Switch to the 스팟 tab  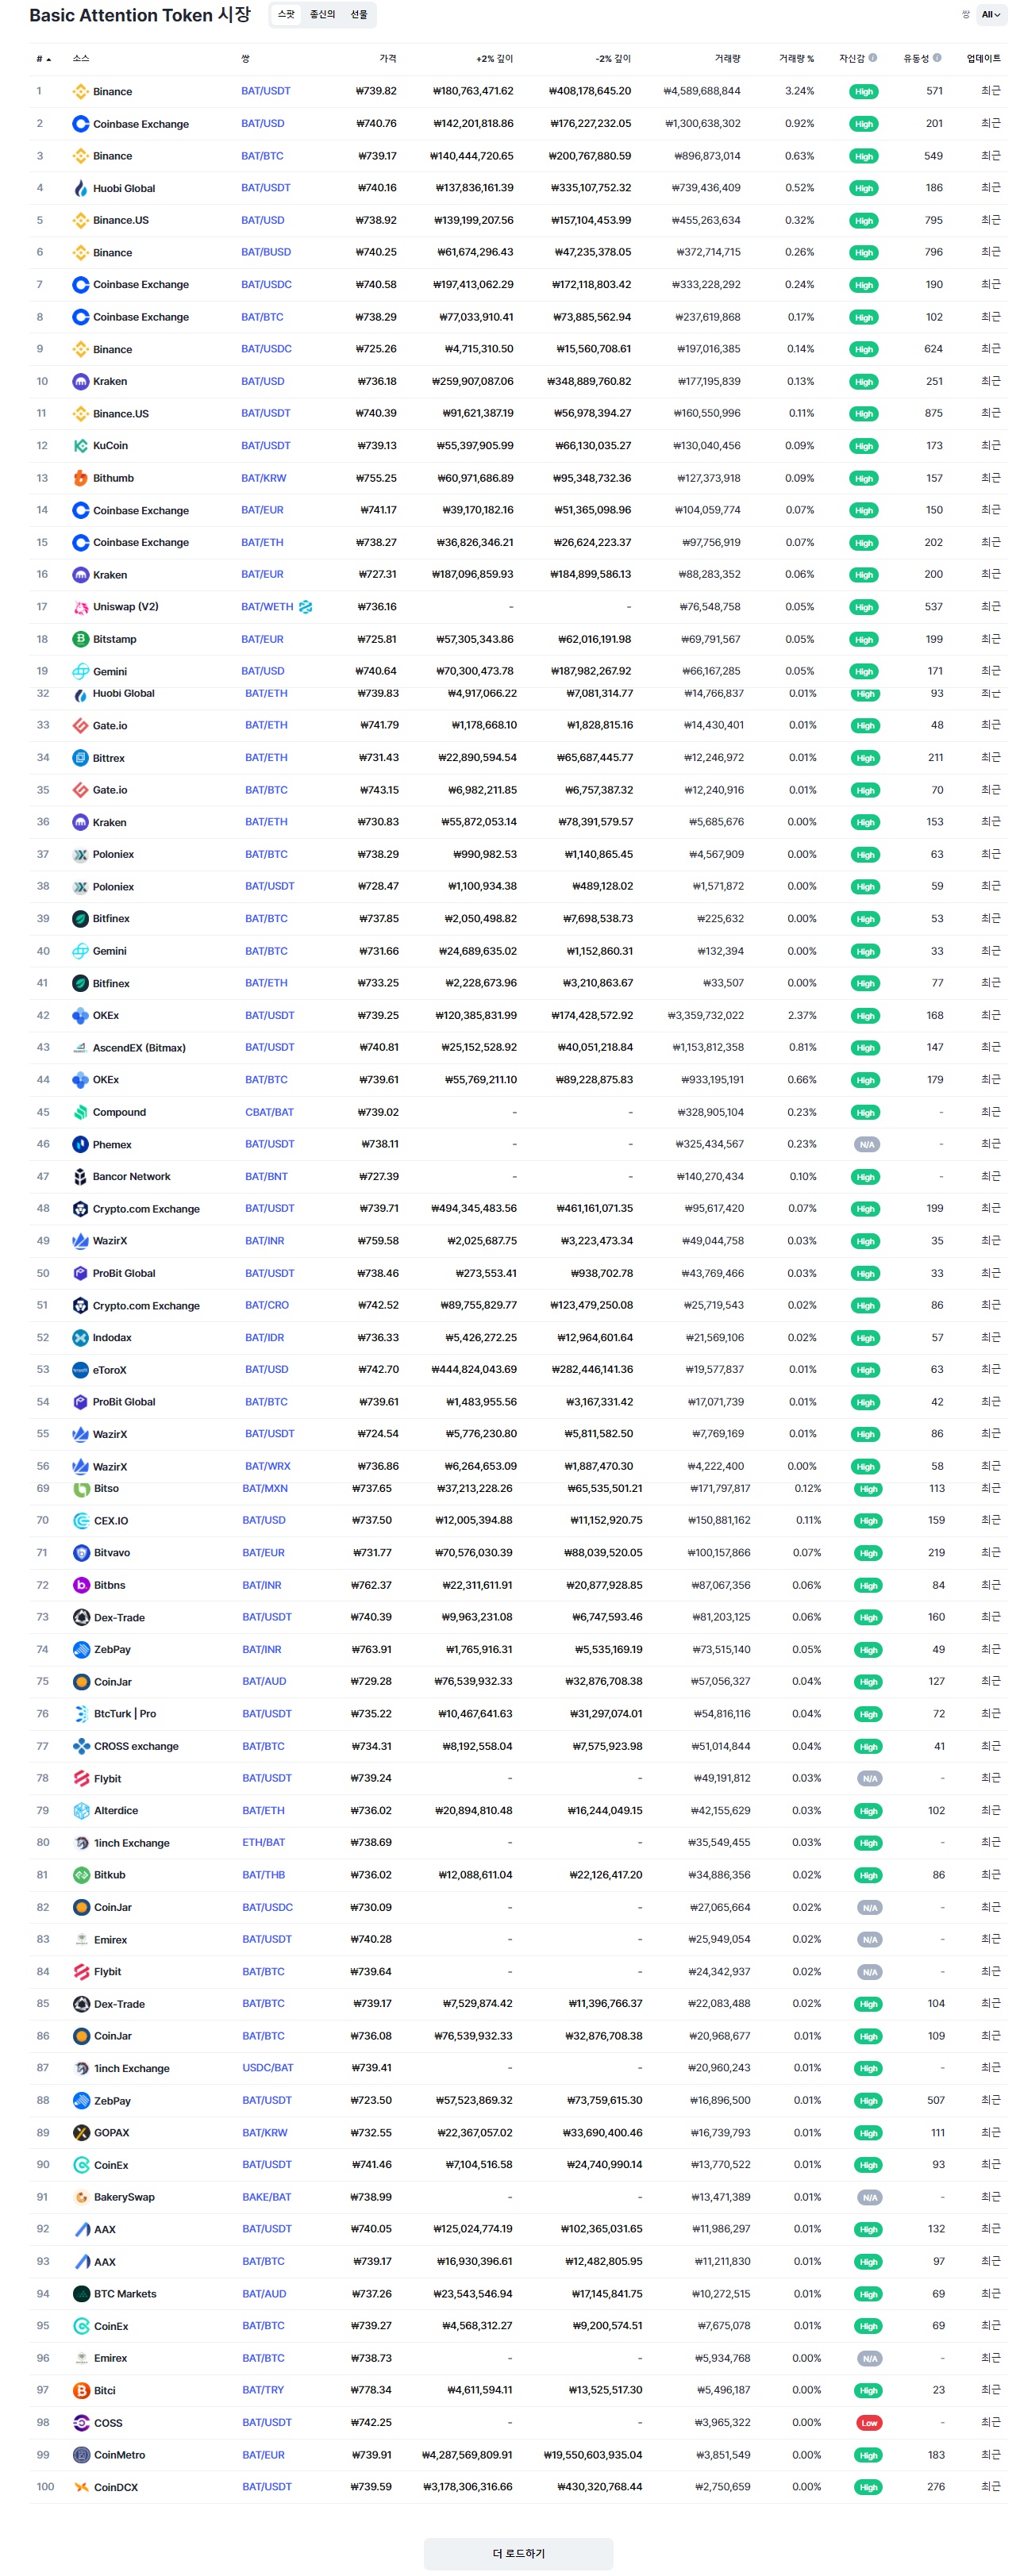286,14
